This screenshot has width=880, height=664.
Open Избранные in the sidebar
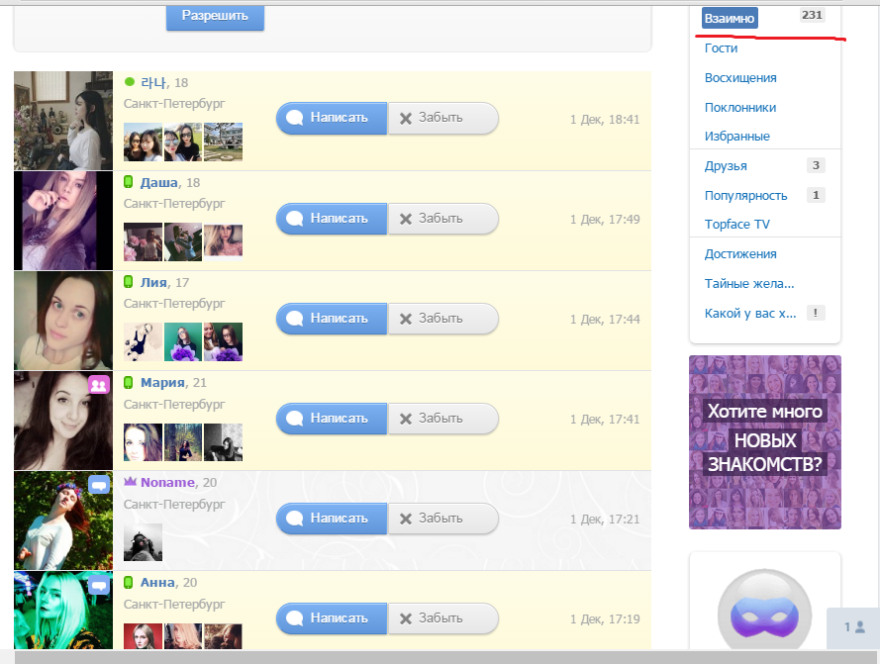[x=736, y=137]
